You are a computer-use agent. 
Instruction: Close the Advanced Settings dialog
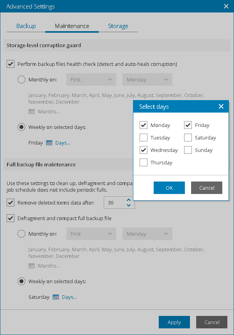point(226,7)
